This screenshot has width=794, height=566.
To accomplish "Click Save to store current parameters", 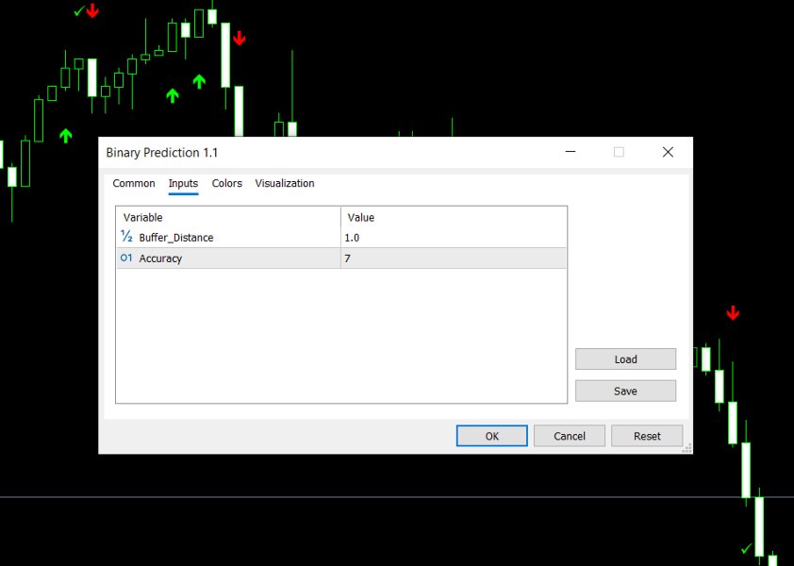I will pos(625,390).
